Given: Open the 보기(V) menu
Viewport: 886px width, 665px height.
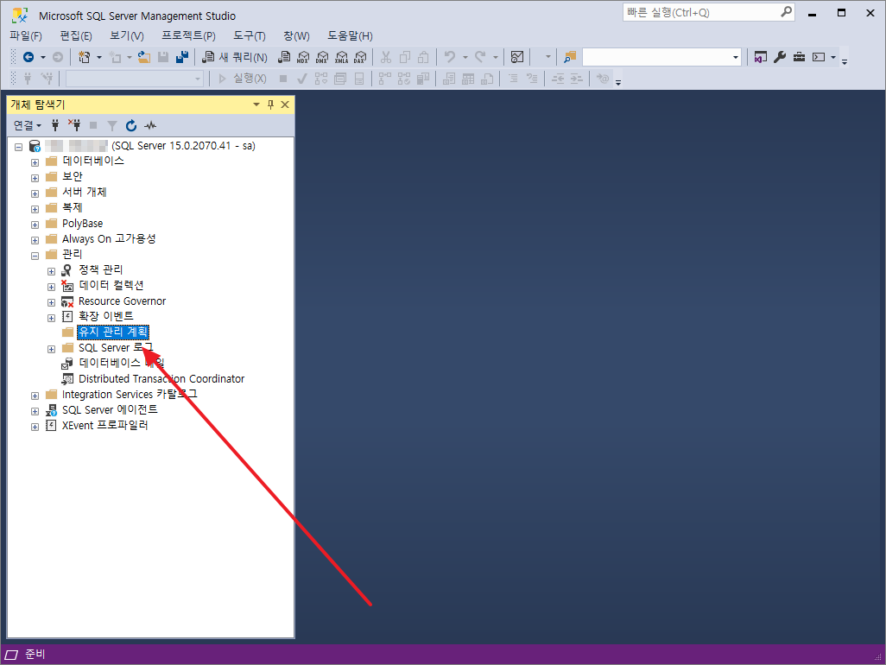Looking at the screenshot, I should pyautogui.click(x=127, y=36).
